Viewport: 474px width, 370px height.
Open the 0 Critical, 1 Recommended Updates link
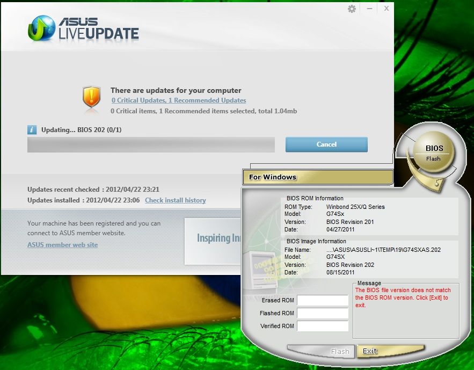179,100
